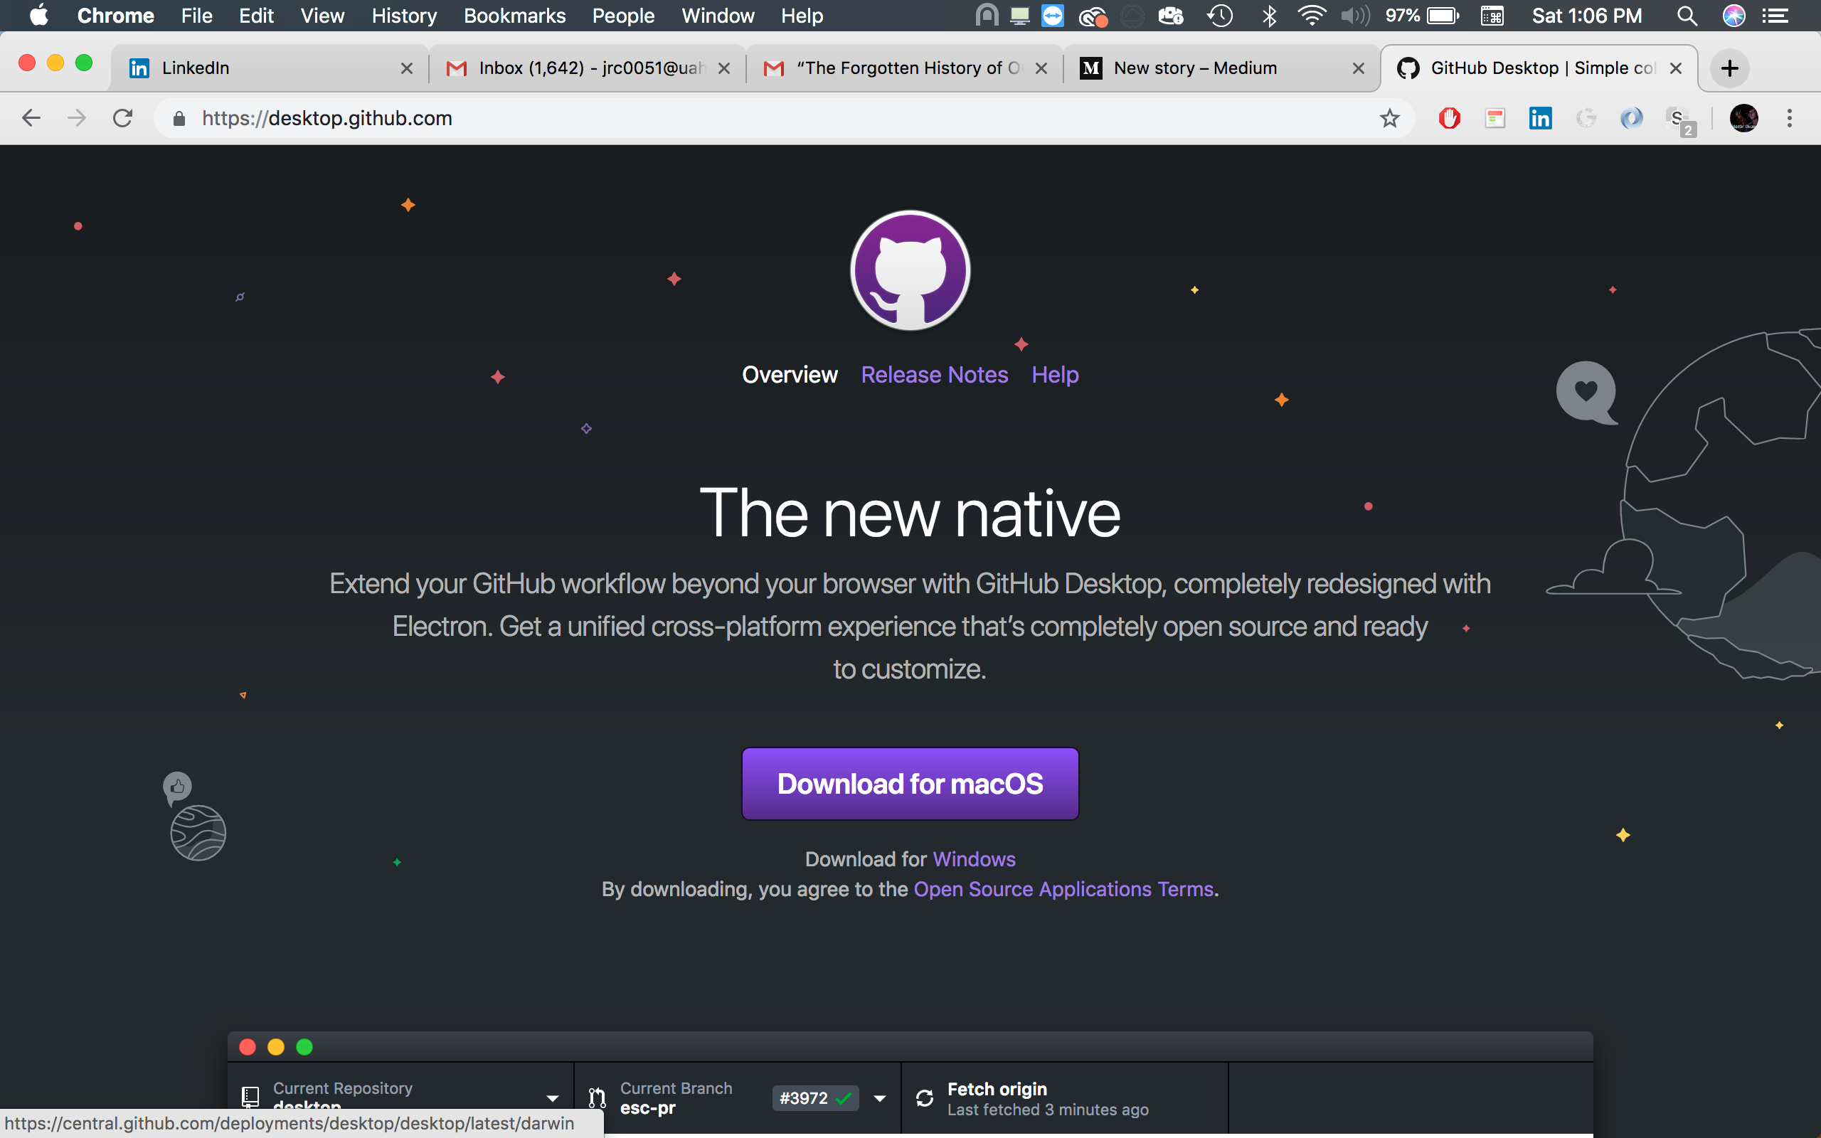
Task: Expand the Current Branch dropdown arrow
Action: (x=880, y=1098)
